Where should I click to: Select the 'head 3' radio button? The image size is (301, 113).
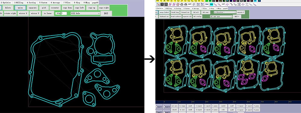pos(157,107)
